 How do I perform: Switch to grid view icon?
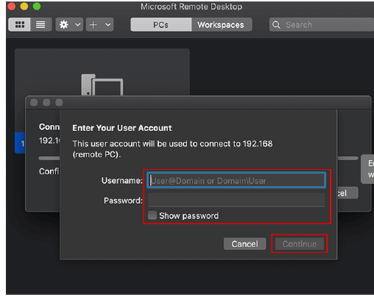click(20, 24)
